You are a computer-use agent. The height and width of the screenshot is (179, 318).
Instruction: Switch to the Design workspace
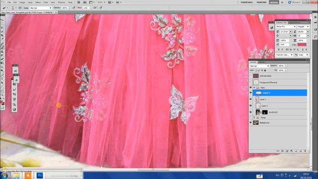point(274,2)
